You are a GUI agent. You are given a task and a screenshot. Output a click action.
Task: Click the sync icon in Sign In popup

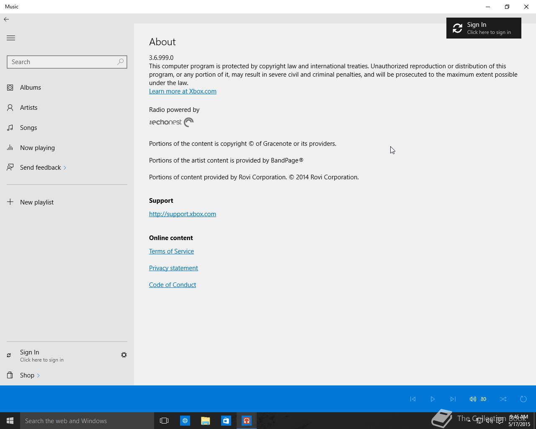coord(457,28)
